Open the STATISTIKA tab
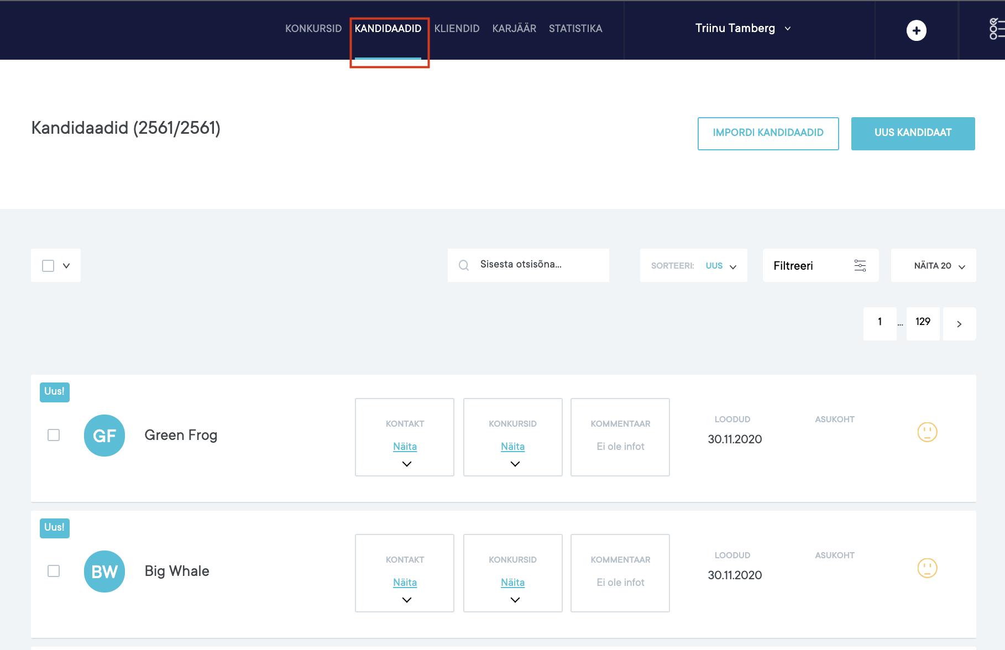Image resolution: width=1005 pixels, height=650 pixels. [575, 29]
